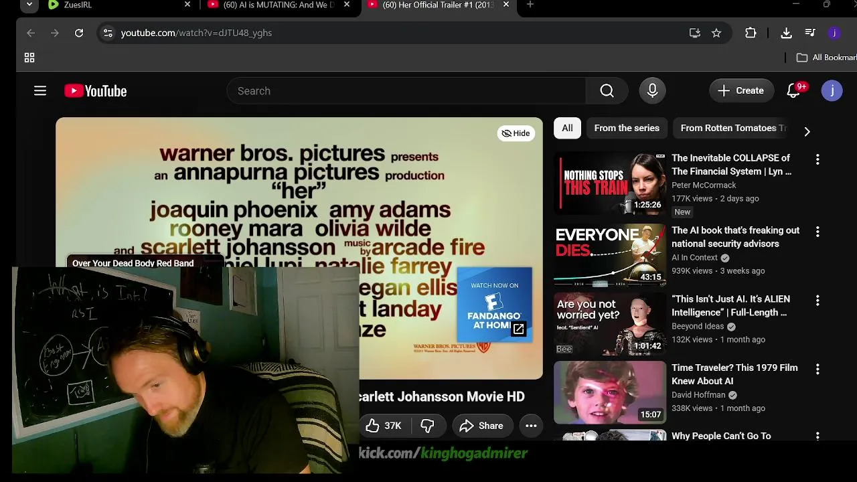
Task: Reload the page
Action: [x=79, y=33]
